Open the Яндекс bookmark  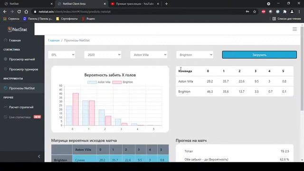point(88,19)
